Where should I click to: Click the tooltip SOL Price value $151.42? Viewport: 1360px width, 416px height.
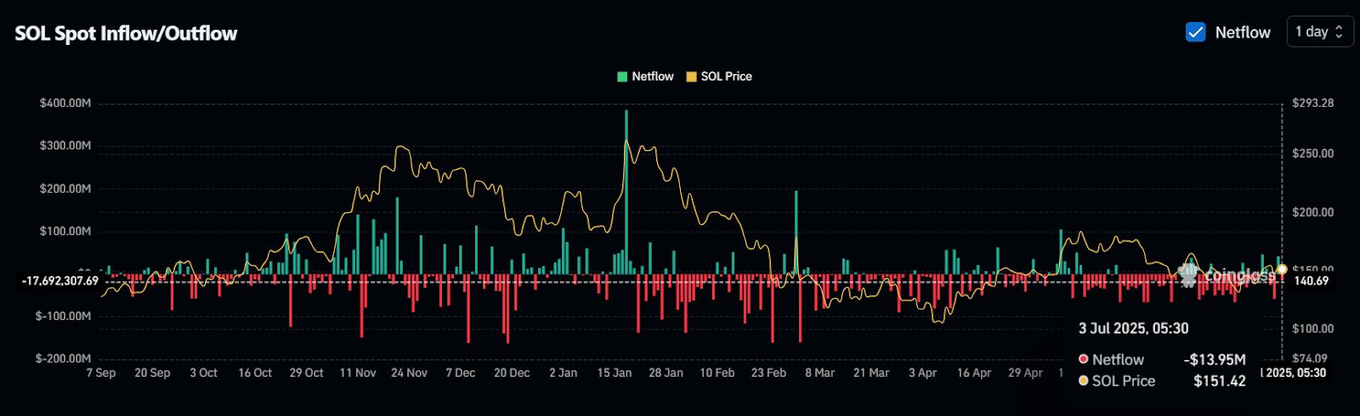tap(1220, 381)
